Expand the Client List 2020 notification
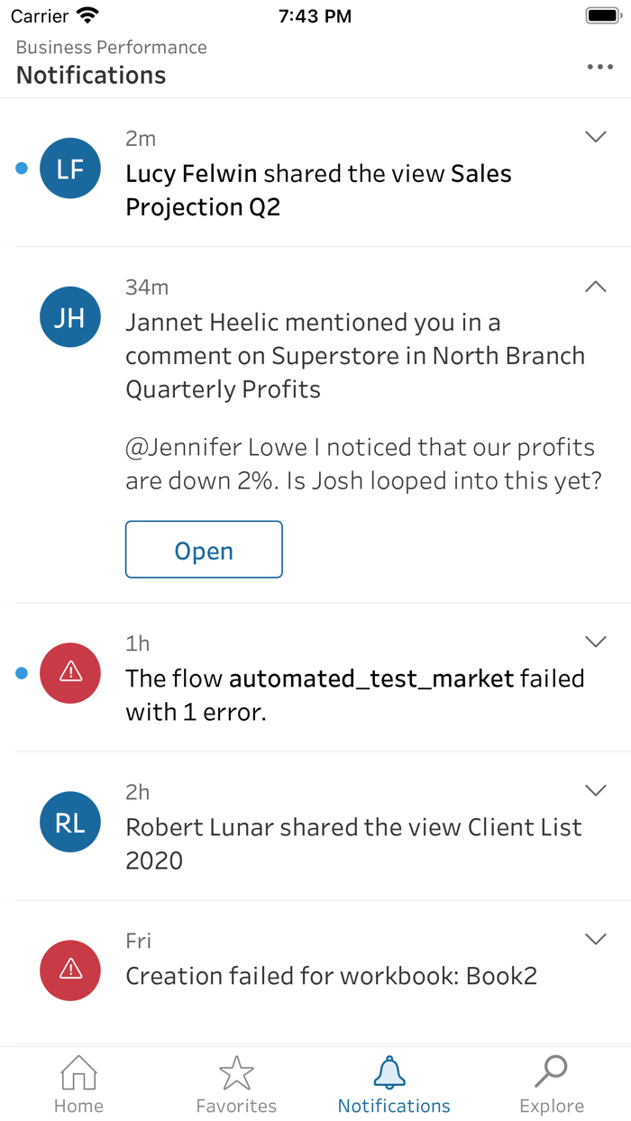 point(595,790)
